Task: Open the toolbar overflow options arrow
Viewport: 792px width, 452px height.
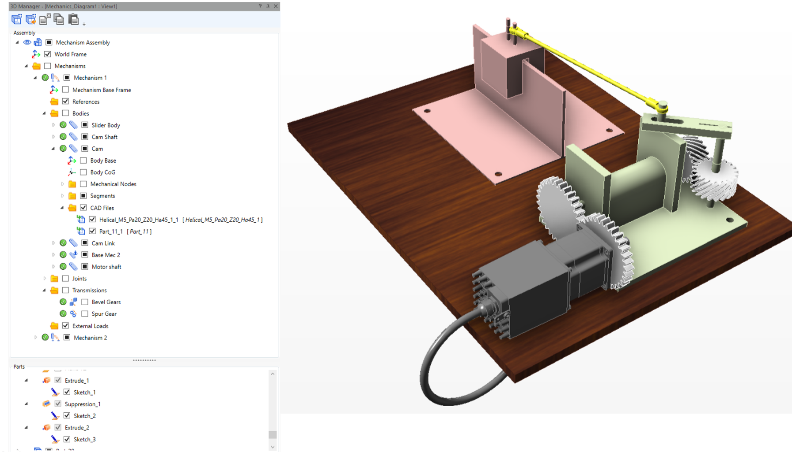Action: coord(84,24)
